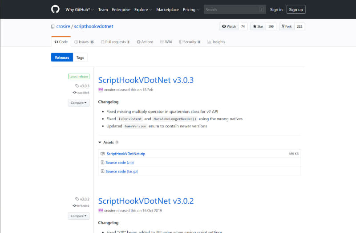Select the Code tab
Image resolution: width=356 pixels, height=233 pixels.
(61, 42)
